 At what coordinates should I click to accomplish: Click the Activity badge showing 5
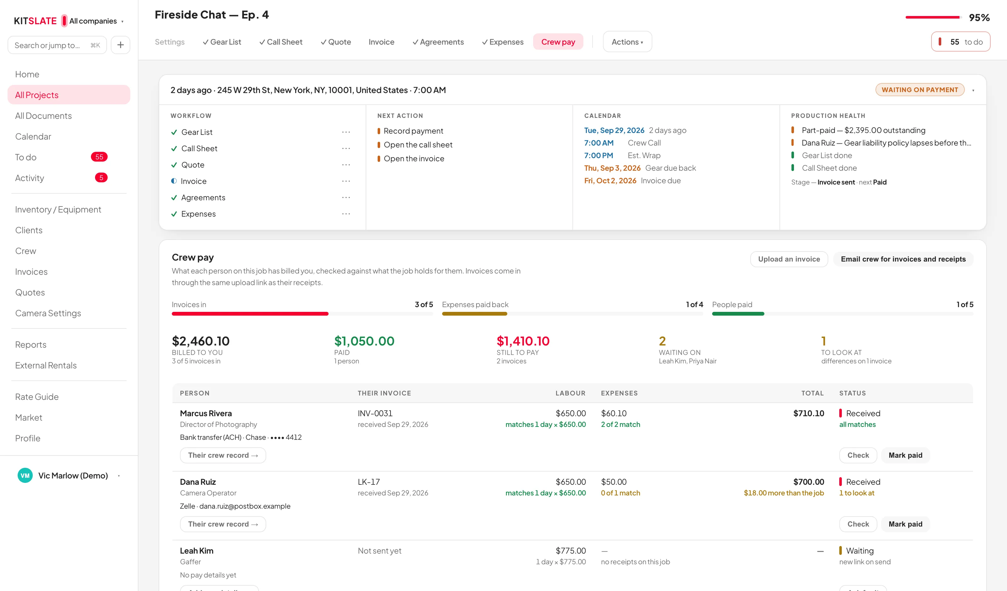point(101,178)
